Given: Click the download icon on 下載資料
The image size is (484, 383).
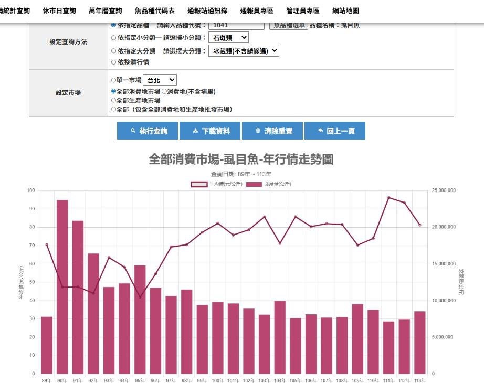Looking at the screenshot, I should tap(196, 131).
